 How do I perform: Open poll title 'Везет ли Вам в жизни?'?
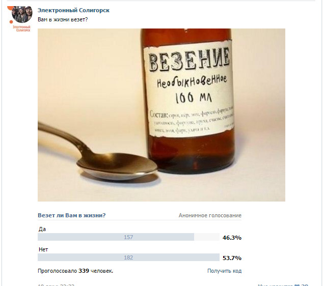click(x=72, y=215)
